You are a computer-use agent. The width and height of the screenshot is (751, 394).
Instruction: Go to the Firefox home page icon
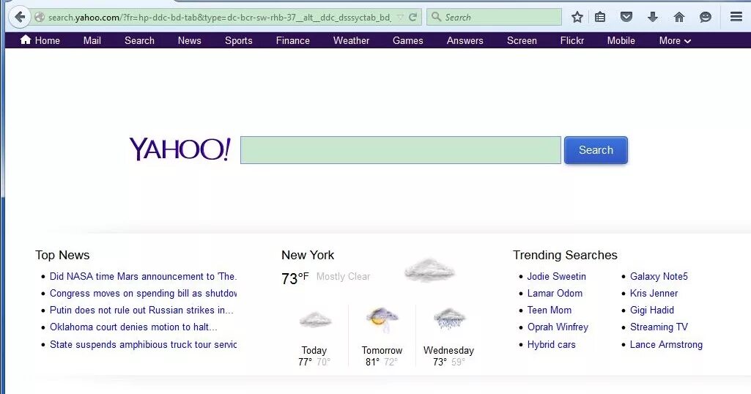(x=679, y=18)
